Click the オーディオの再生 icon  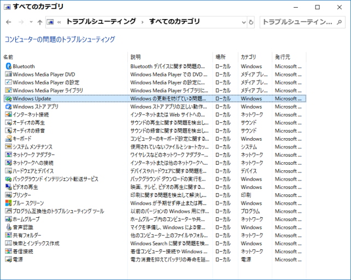(9, 122)
